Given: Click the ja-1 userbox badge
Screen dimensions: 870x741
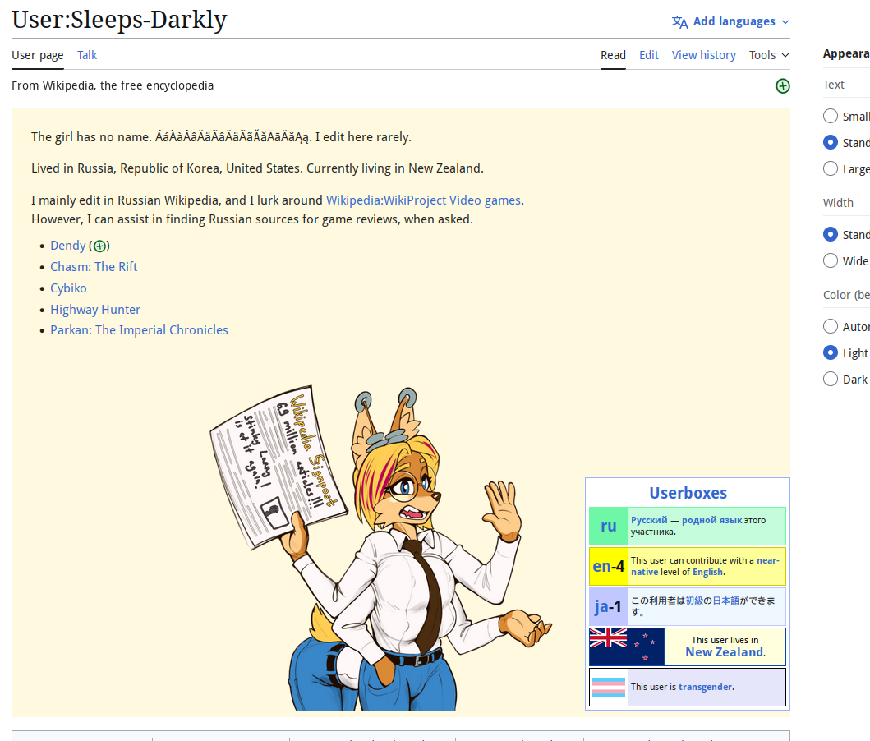Looking at the screenshot, I should coord(608,606).
